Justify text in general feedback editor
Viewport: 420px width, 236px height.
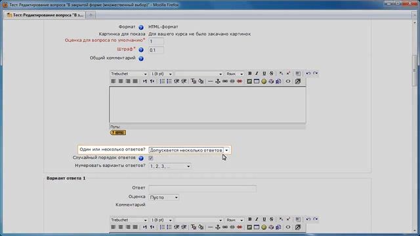click(135, 81)
